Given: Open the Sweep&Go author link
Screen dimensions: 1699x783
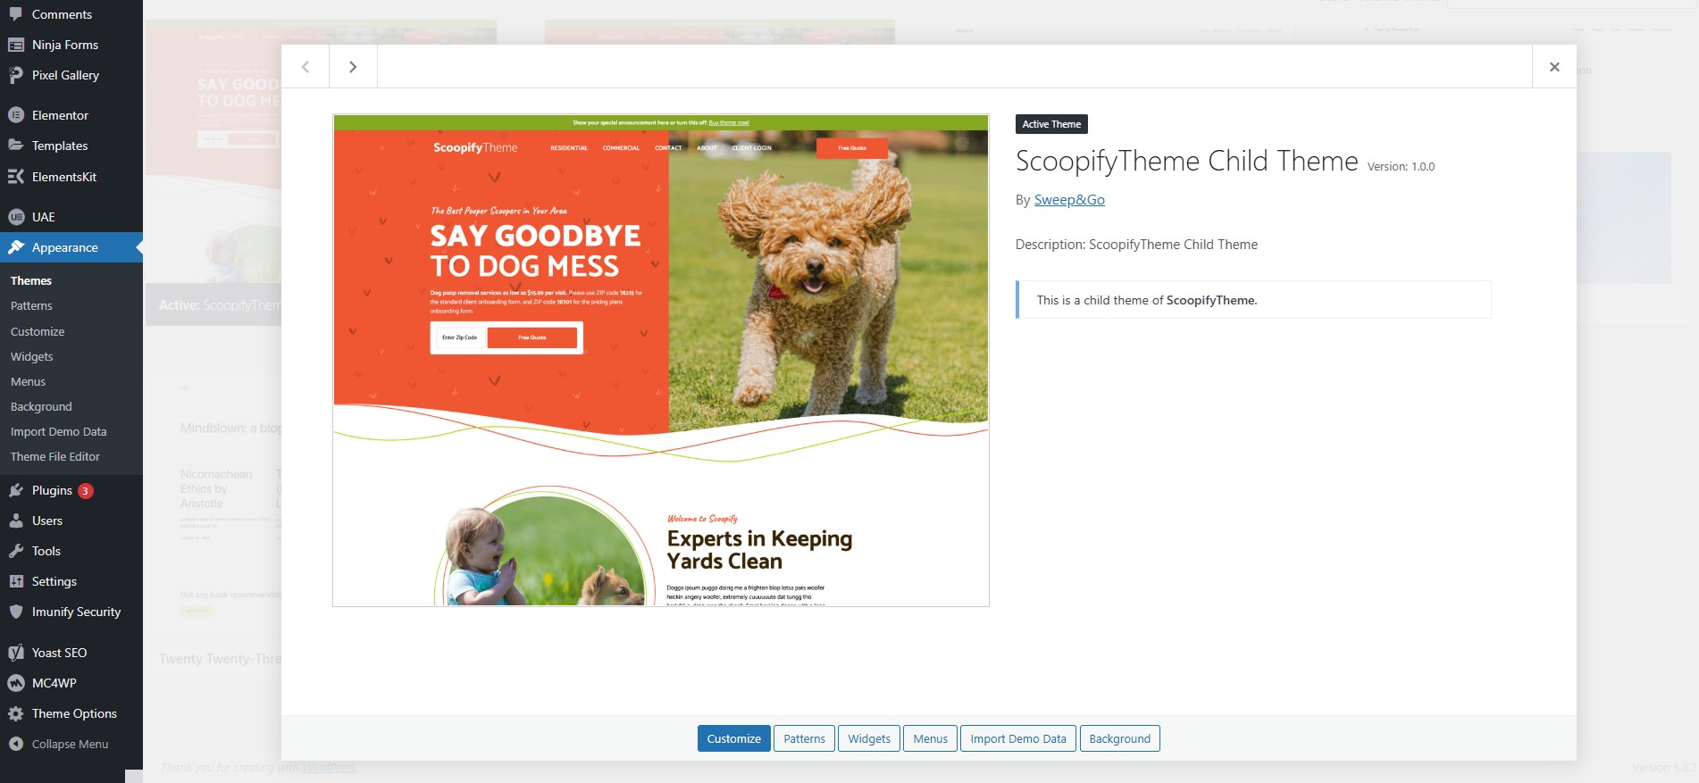Looking at the screenshot, I should click(1069, 200).
